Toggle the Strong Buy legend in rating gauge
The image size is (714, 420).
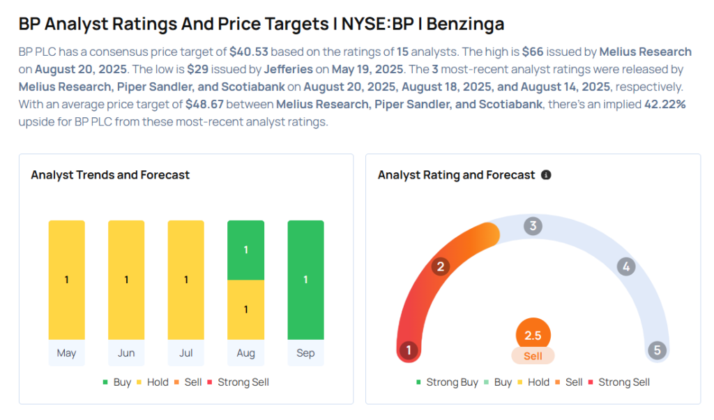click(447, 382)
